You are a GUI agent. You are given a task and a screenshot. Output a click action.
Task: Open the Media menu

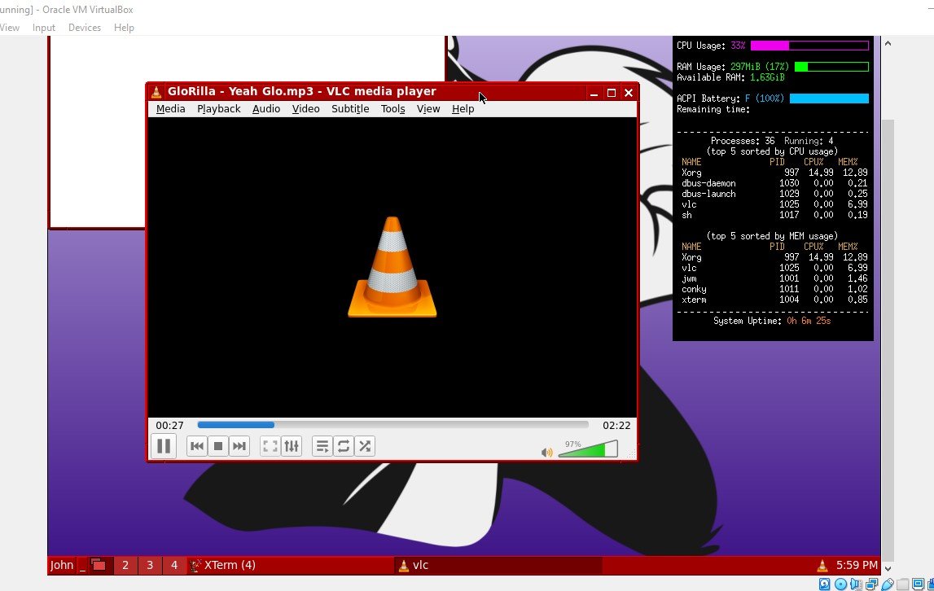(x=170, y=109)
